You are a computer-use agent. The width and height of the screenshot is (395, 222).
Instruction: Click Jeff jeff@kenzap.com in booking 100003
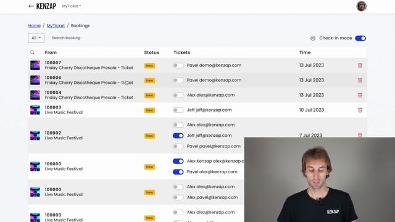(209, 110)
